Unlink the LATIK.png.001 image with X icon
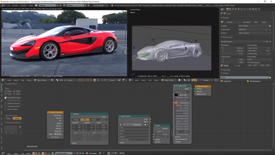Screen dimensions: 275x155 point(148,125)
